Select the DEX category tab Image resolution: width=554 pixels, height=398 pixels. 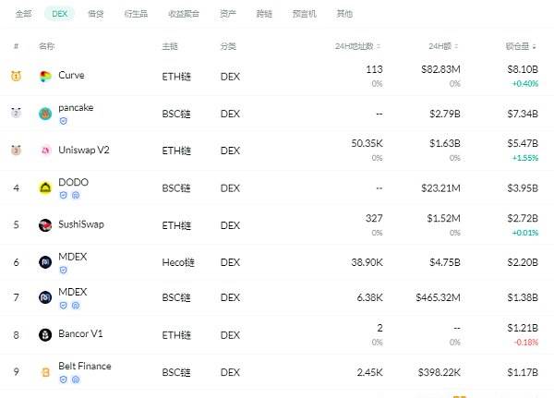pyautogui.click(x=59, y=14)
